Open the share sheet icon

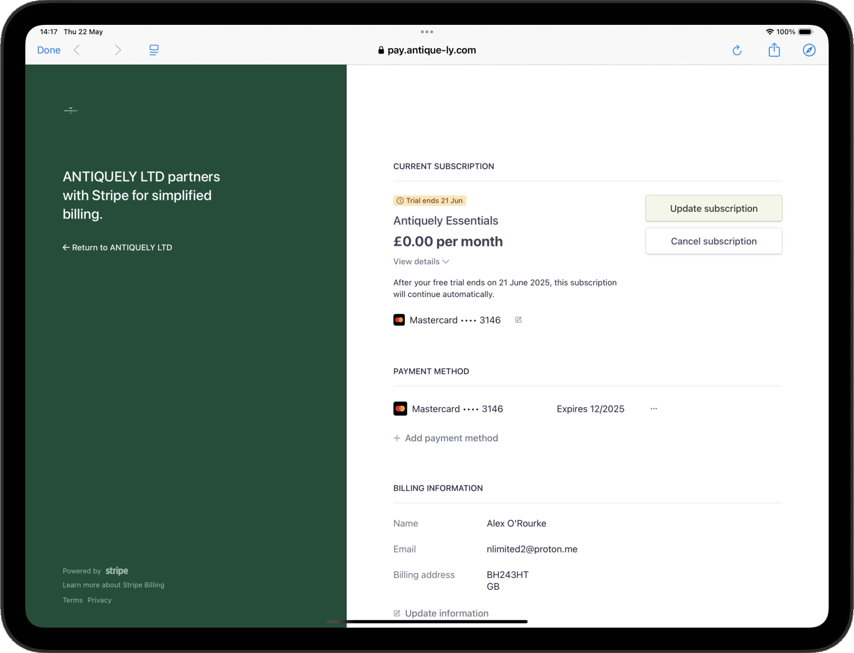774,50
